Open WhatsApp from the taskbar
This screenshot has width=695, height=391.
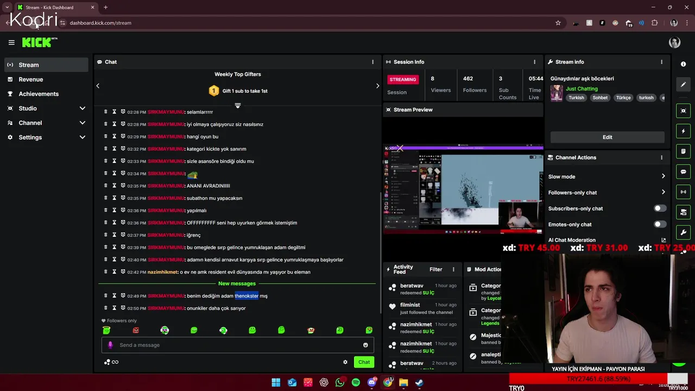[x=340, y=382]
